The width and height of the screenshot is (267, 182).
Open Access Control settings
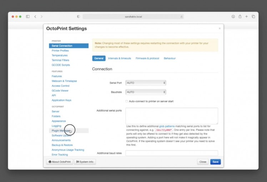point(60,86)
